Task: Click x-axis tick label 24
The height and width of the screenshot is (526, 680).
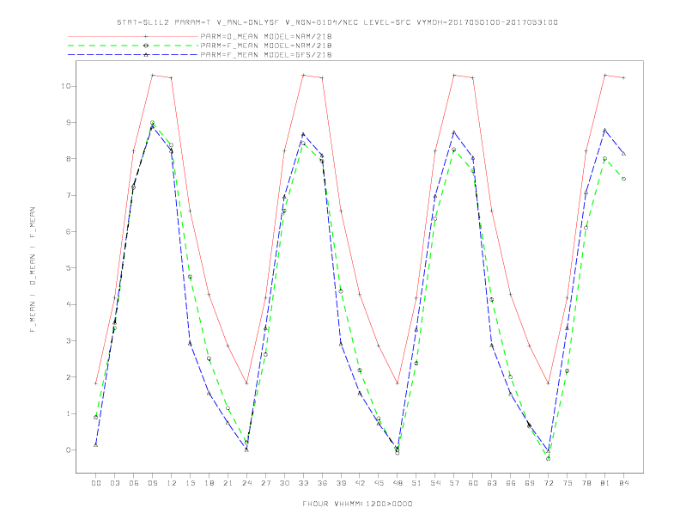Action: [x=246, y=483]
